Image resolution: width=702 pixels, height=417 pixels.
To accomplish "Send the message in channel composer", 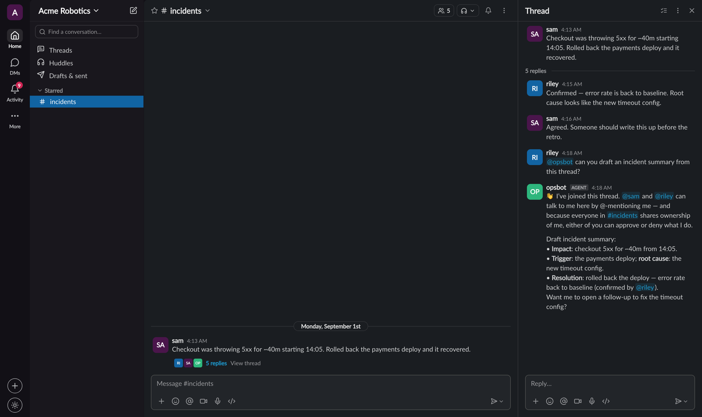I will [494, 401].
